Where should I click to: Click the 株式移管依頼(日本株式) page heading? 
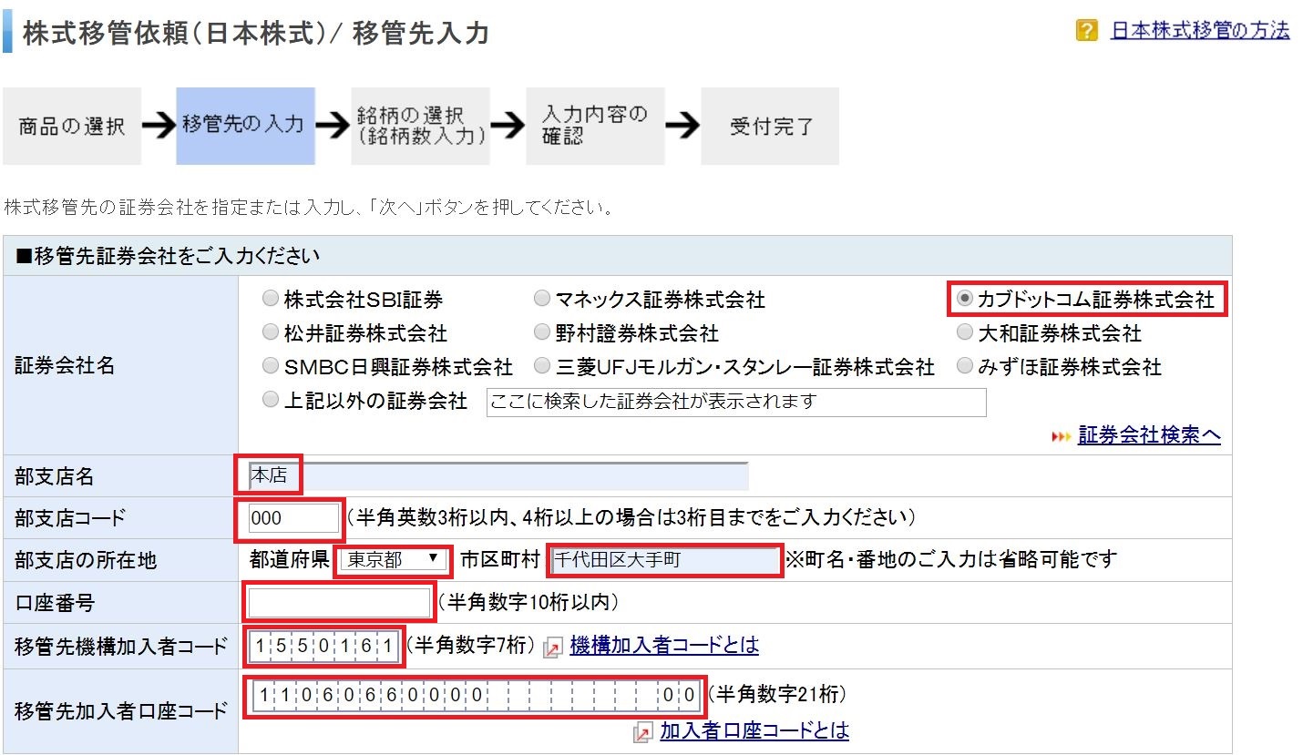click(256, 35)
